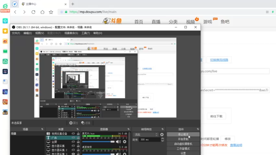Undock the 来源 panel
The width and height of the screenshot is (276, 155).
78,129
